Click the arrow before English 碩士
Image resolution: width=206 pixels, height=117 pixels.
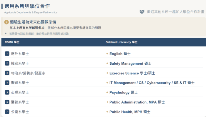(x=107, y=54)
